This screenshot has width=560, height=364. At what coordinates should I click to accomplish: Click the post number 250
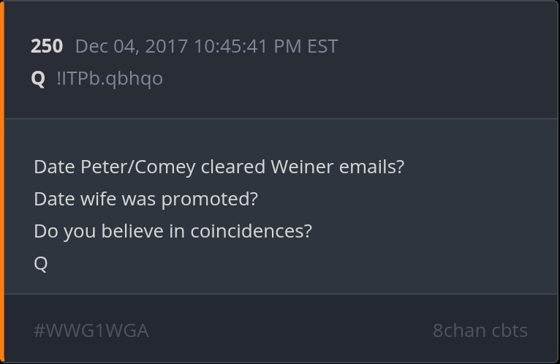(x=47, y=46)
